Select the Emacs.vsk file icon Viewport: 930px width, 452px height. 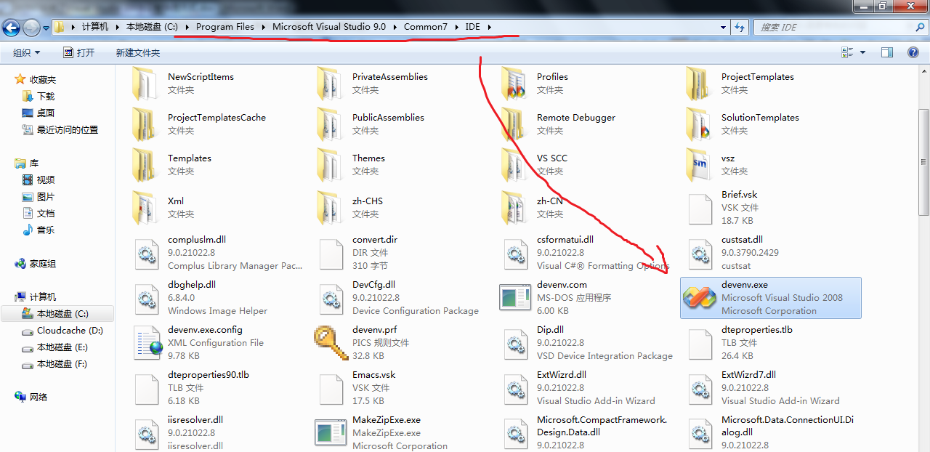tap(331, 388)
